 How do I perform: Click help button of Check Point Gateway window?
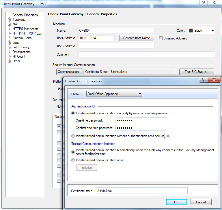[x=204, y=3]
